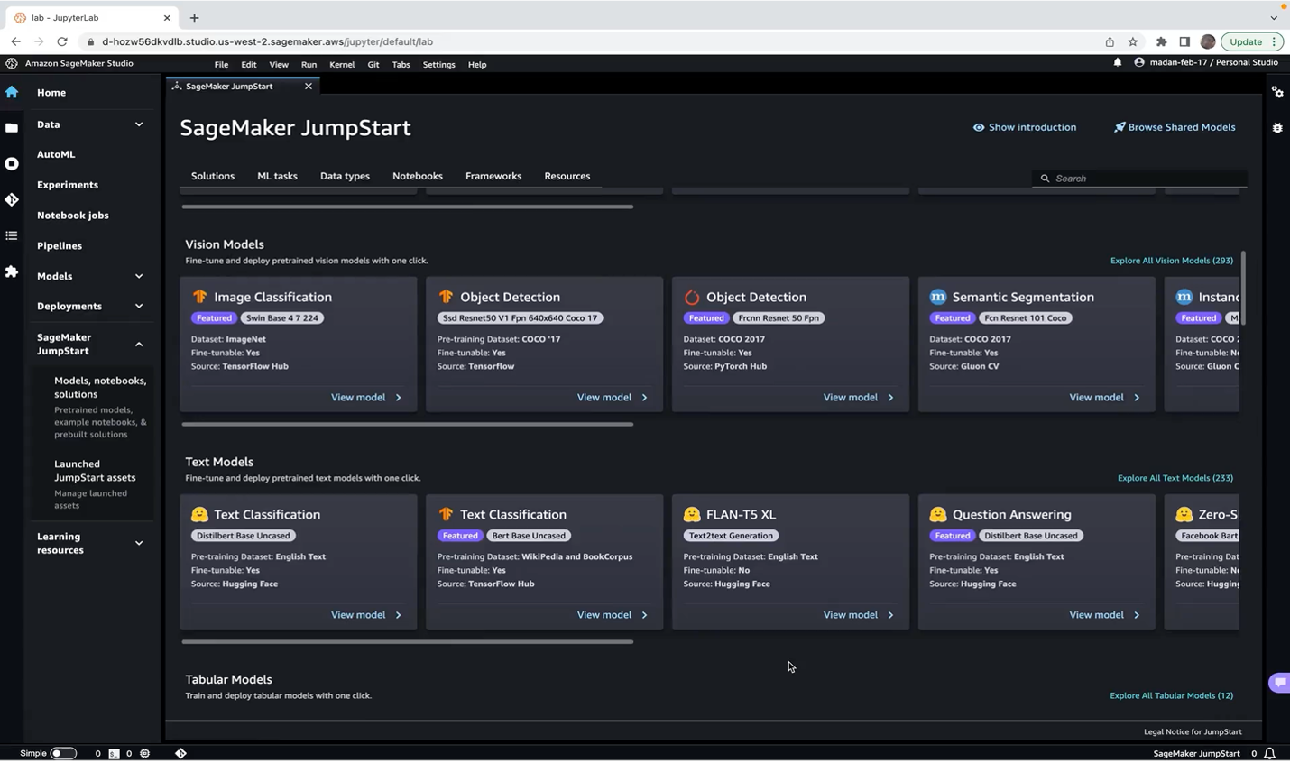Viewport: 1290px width, 763px height.
Task: Open Experiments in sidebar
Action: click(x=68, y=185)
